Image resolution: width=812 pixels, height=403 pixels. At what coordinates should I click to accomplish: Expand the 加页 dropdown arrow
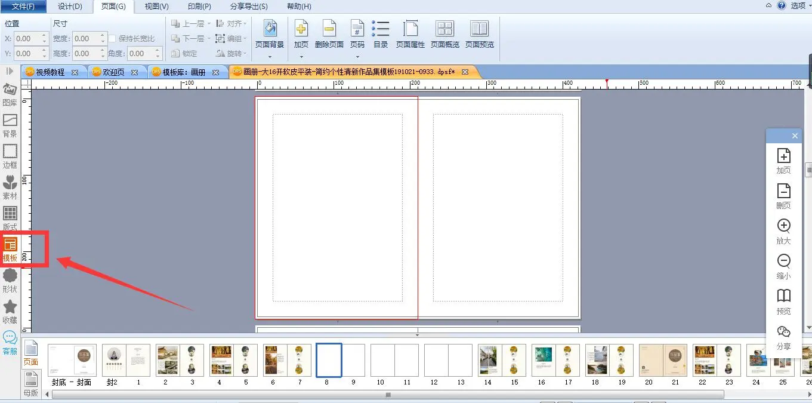click(x=301, y=57)
